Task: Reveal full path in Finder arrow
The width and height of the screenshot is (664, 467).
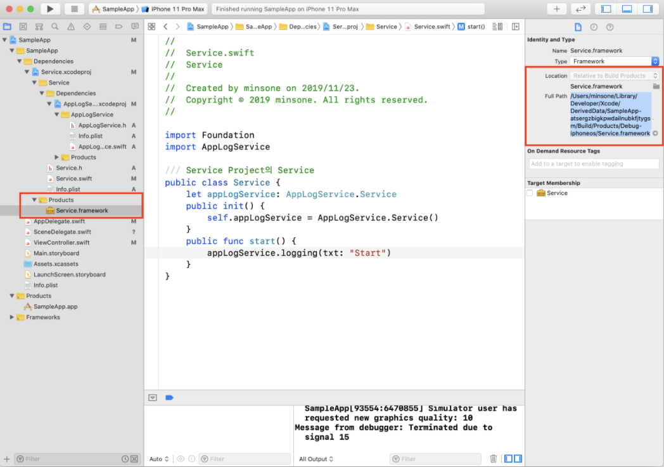Action: pyautogui.click(x=655, y=133)
